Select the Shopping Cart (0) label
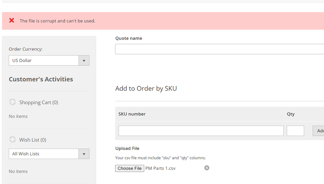This screenshot has height=184, width=324. click(x=39, y=103)
